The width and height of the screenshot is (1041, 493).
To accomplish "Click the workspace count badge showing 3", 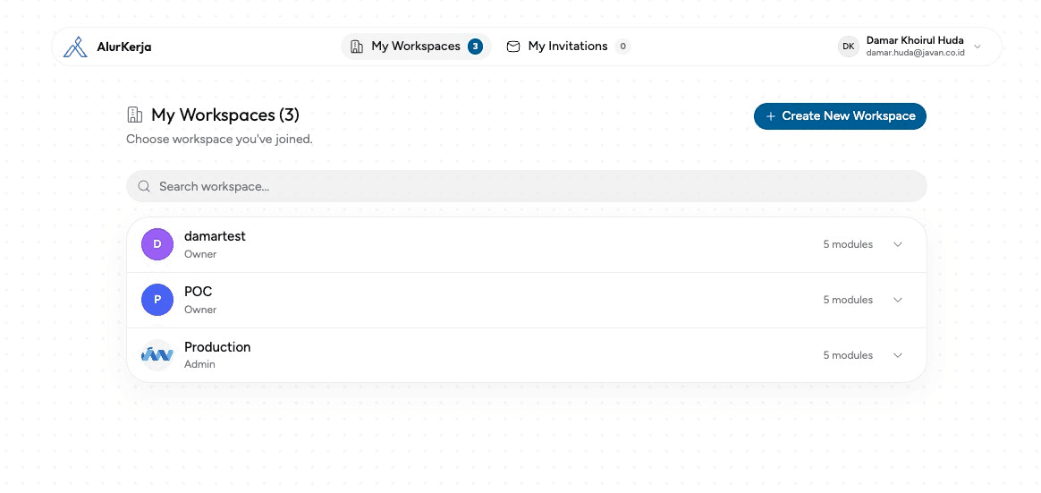I will pos(475,47).
